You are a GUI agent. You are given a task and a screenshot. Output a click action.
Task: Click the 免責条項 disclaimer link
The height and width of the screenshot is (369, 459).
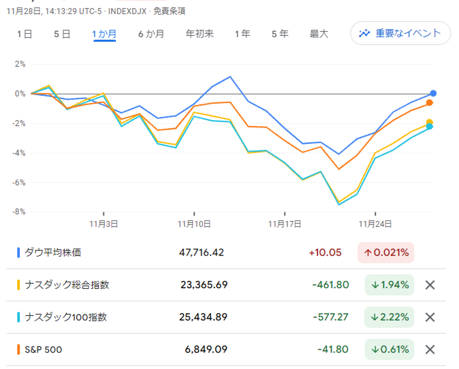(172, 11)
